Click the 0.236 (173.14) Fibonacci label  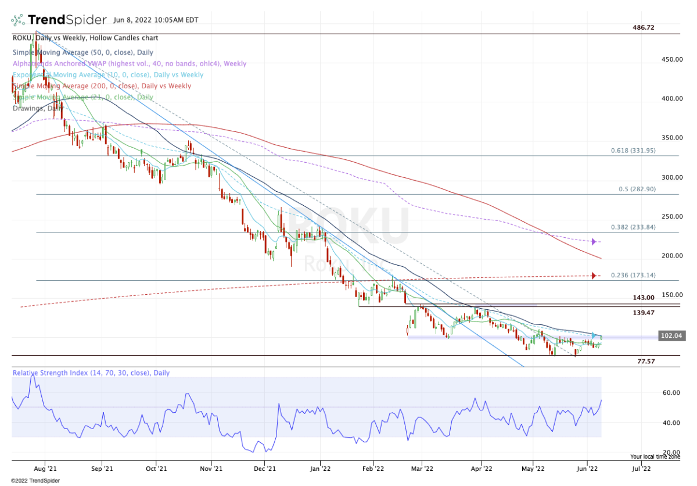[x=633, y=274]
